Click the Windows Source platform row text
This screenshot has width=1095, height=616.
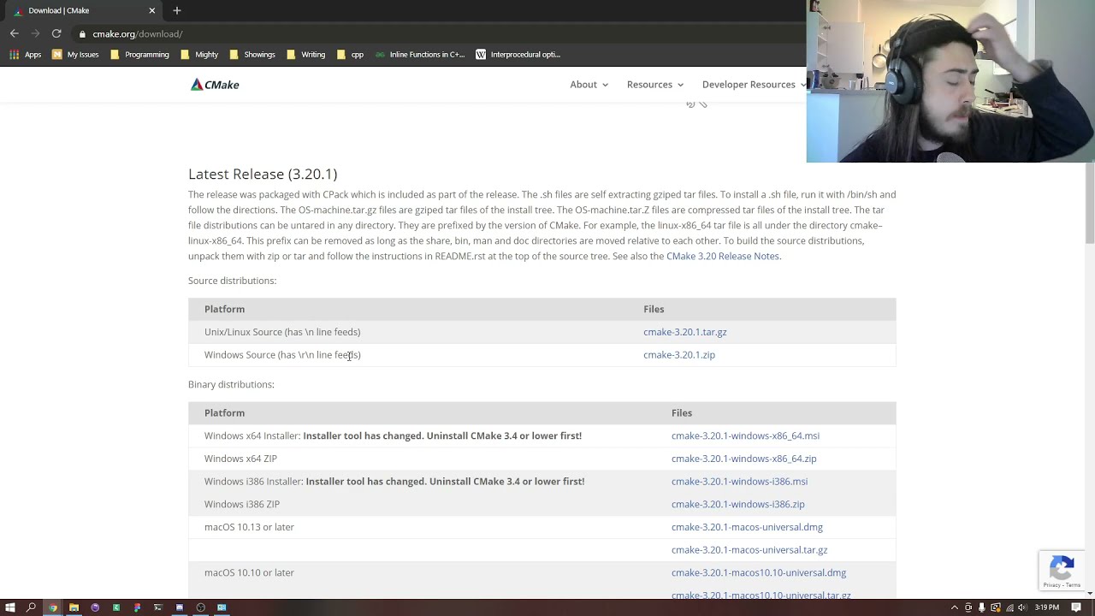coord(282,355)
